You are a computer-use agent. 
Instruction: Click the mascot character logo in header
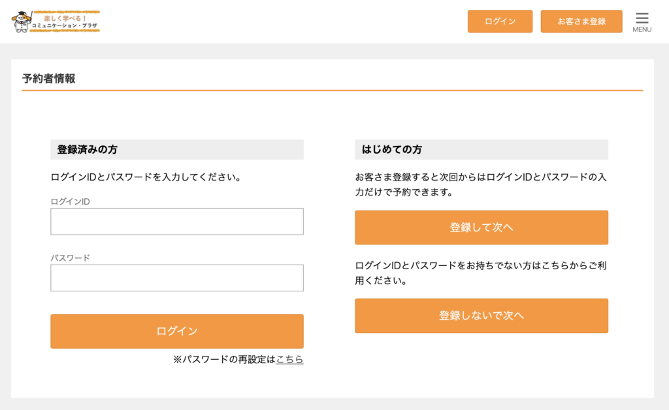click(x=22, y=22)
